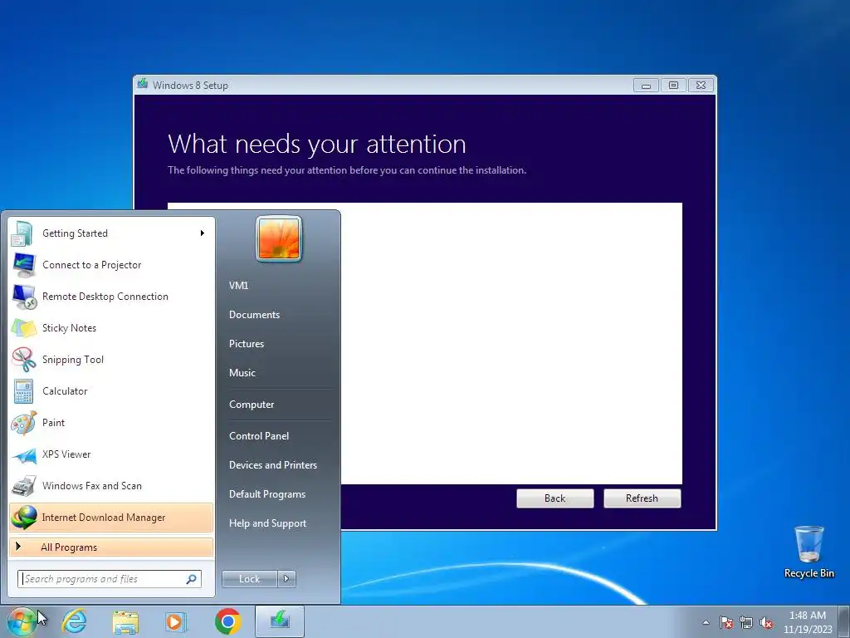Open Paint palette icon
850x638 pixels.
[23, 423]
